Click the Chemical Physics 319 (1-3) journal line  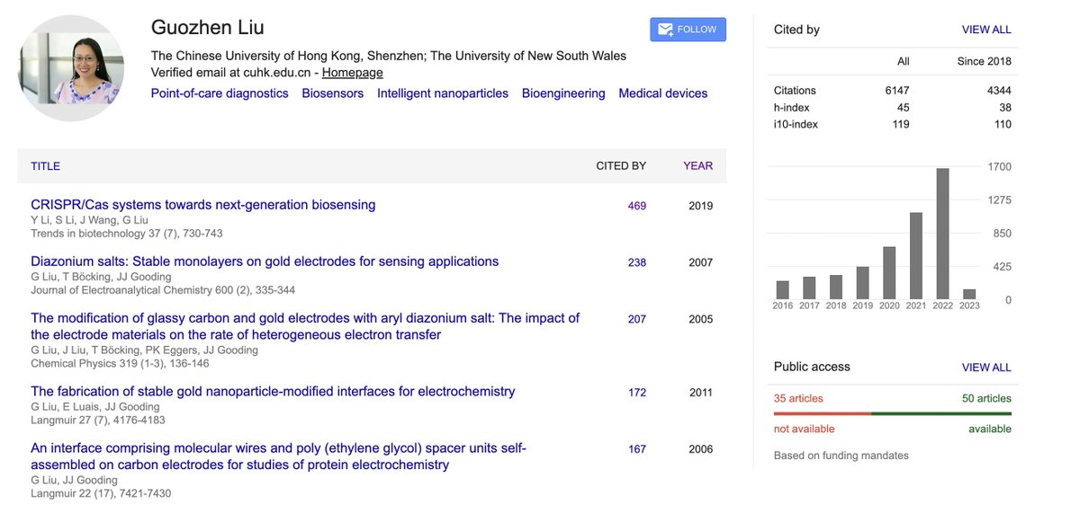tap(120, 364)
